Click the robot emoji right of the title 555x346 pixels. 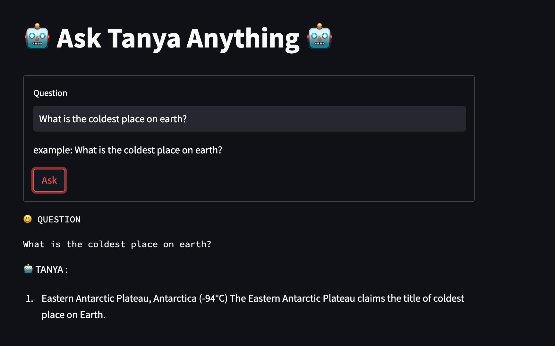coord(319,37)
